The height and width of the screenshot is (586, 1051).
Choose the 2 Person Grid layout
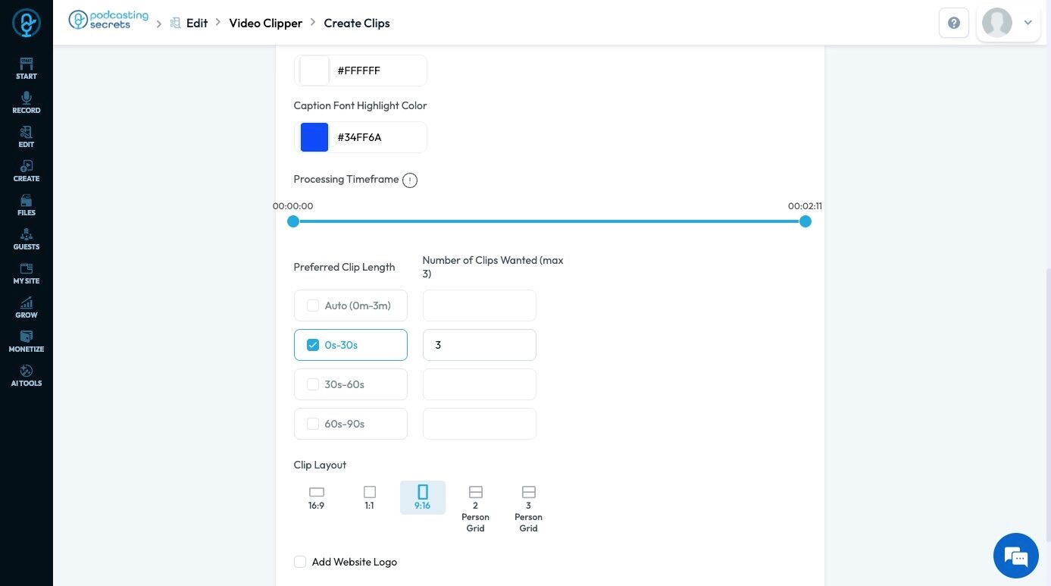coord(476,509)
